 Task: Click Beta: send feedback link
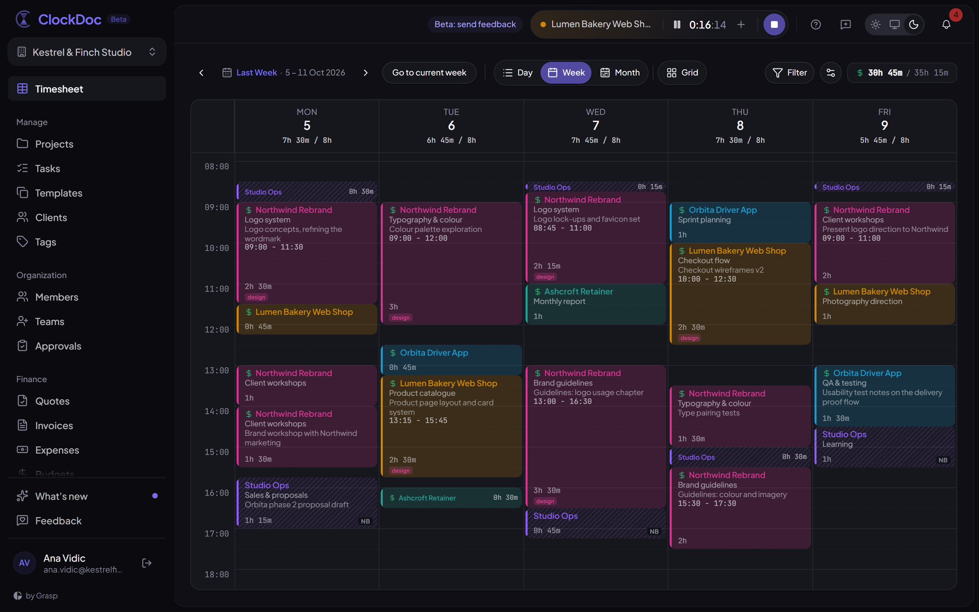(475, 24)
